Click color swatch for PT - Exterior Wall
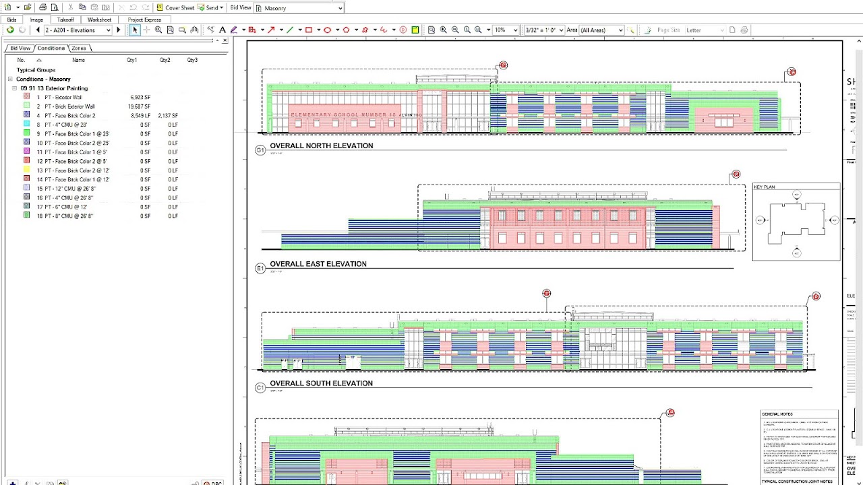 click(26, 97)
